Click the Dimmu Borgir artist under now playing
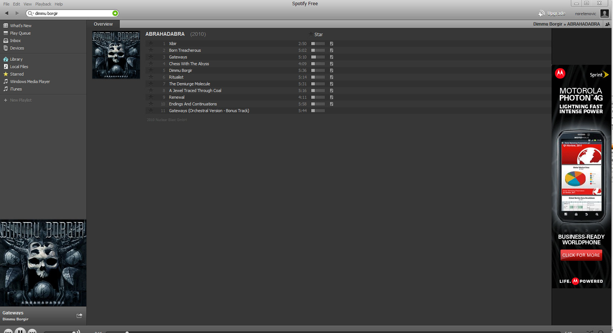This screenshot has width=613, height=333. point(15,319)
